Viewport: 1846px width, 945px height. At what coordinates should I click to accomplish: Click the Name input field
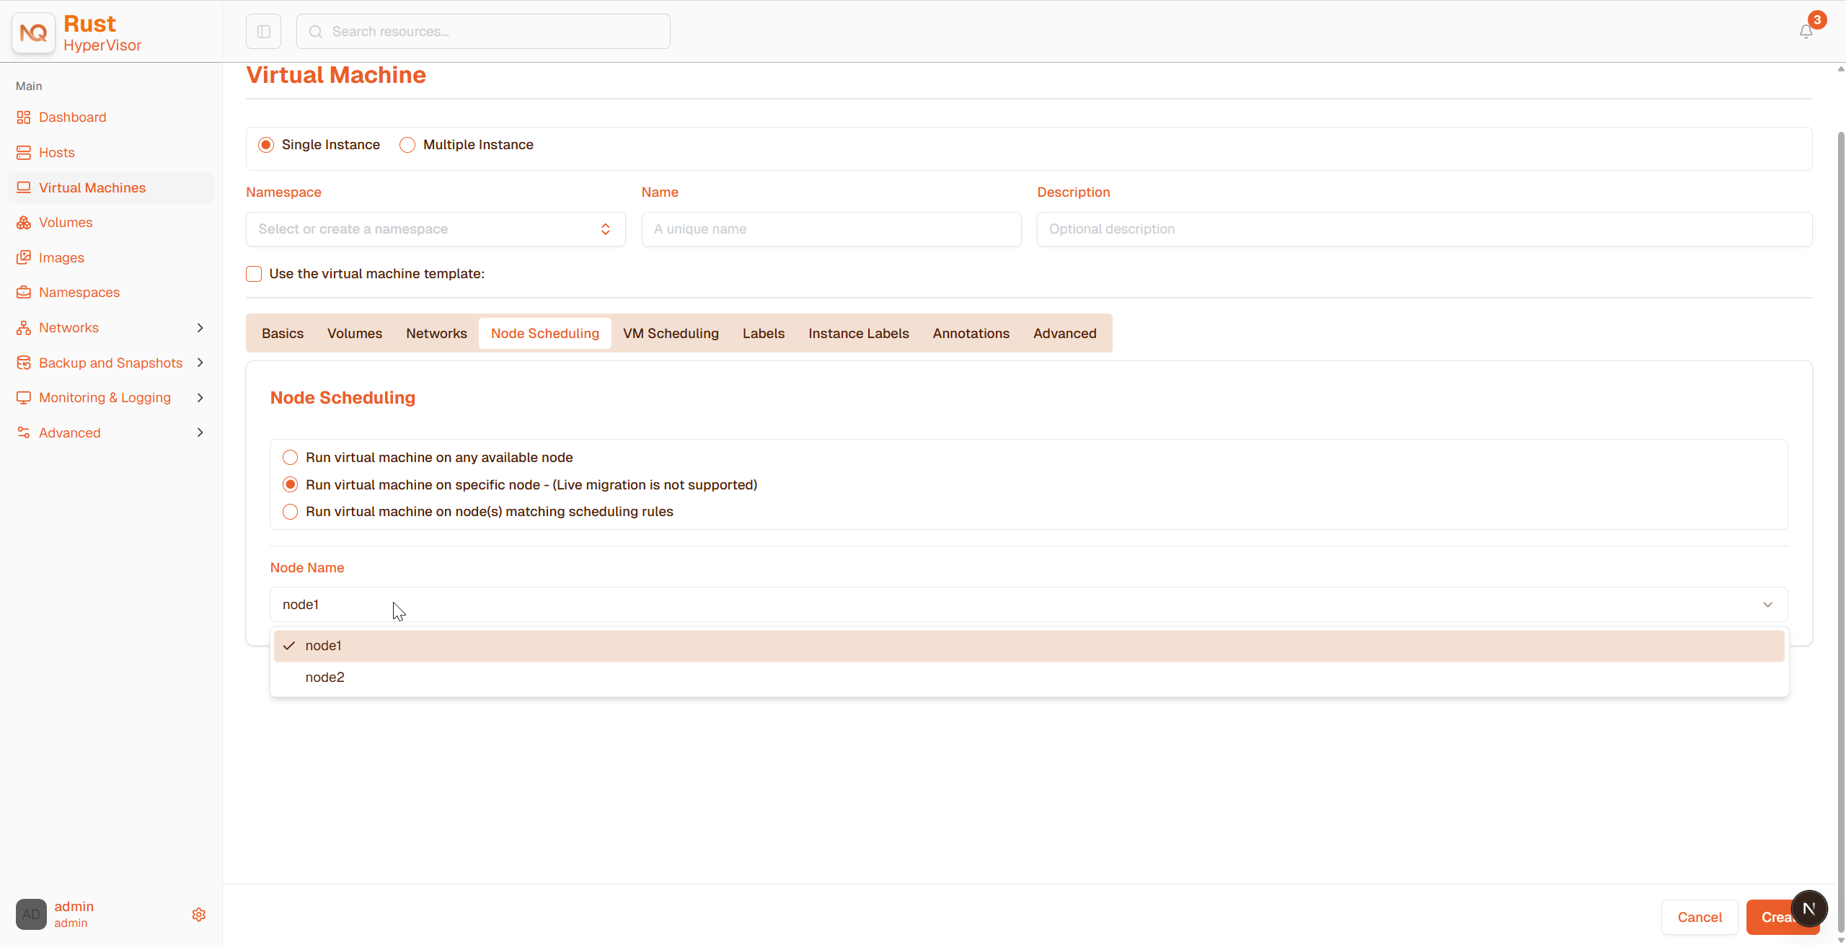point(831,229)
